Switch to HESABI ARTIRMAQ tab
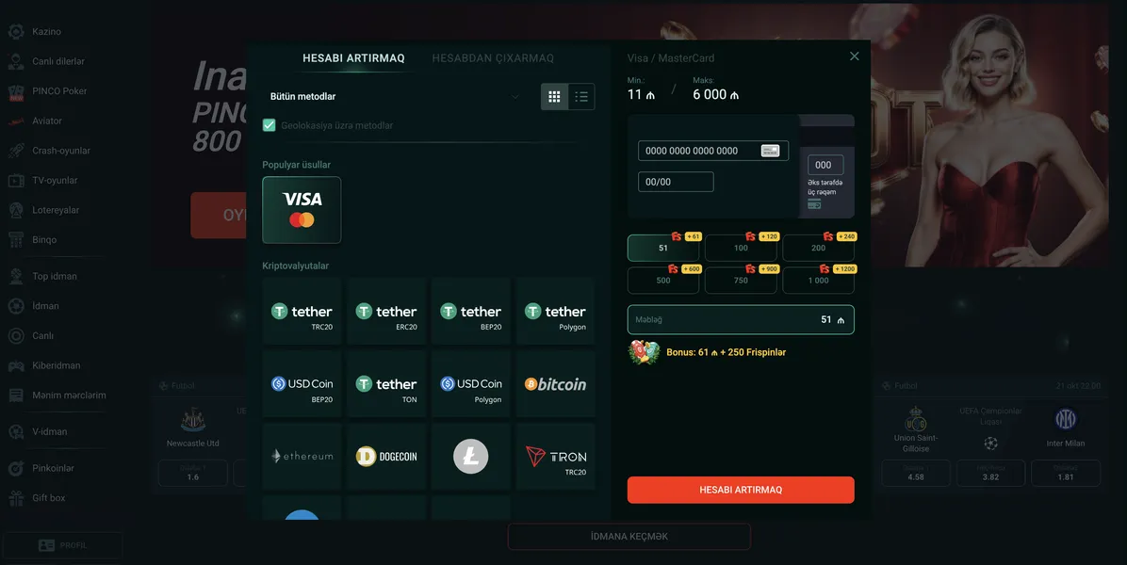The height and width of the screenshot is (565, 1127). click(353, 58)
